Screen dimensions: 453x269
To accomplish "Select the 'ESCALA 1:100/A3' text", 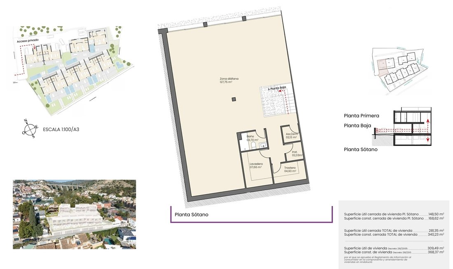I will coord(61,129).
